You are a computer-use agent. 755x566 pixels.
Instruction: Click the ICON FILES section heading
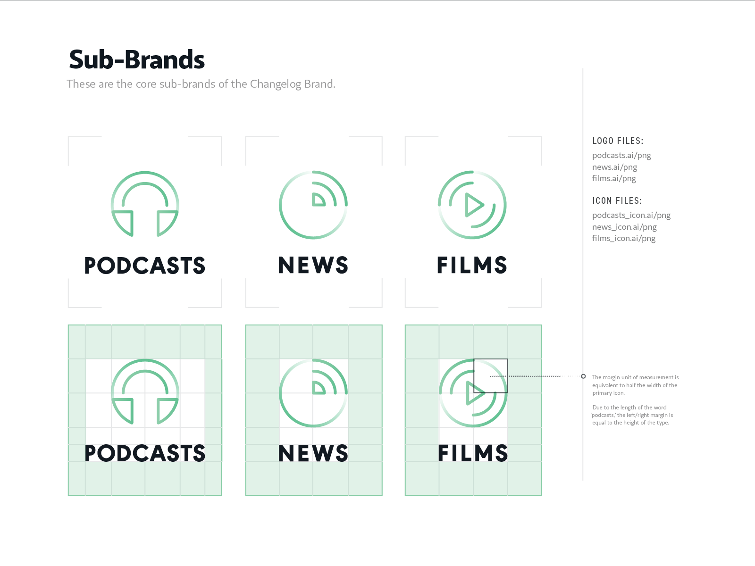pos(617,200)
